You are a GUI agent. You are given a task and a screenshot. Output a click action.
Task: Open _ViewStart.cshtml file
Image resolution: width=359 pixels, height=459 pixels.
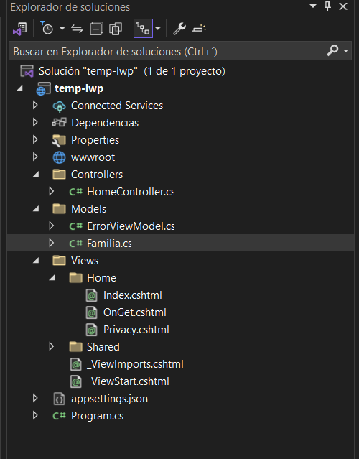click(x=128, y=381)
